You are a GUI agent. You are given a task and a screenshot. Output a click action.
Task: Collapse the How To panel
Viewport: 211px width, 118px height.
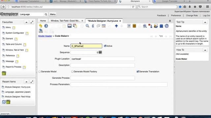point(205,50)
